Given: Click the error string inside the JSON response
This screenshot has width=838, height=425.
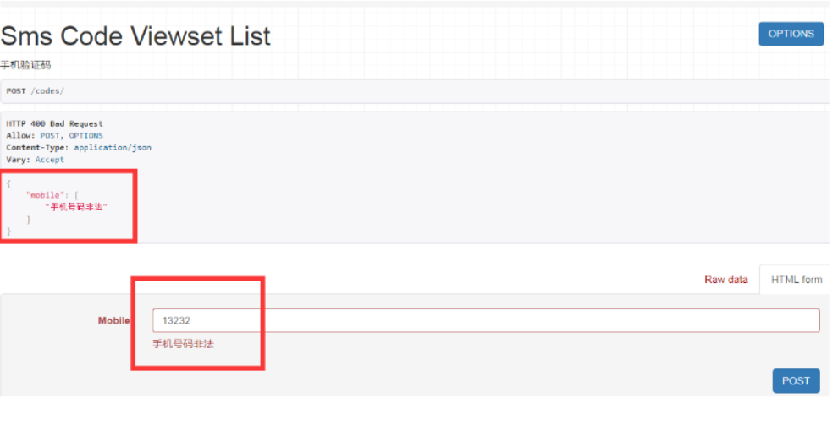Looking at the screenshot, I should point(76,207).
